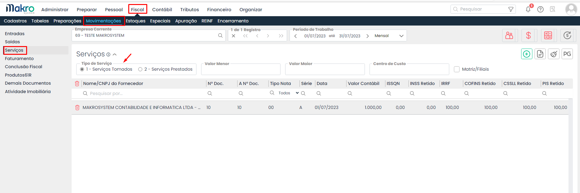Image resolution: width=580 pixels, height=193 pixels.
Task: Go to previous work period
Action: 295,36
